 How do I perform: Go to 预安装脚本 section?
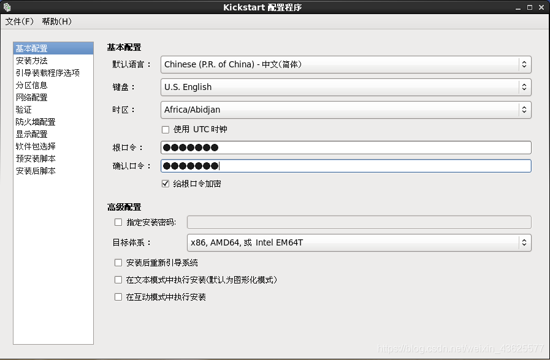(53, 159)
